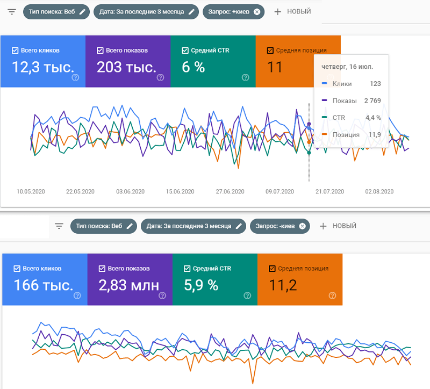Remove the "Запрос: +киев" filter chip
Image resolution: width=430 pixels, height=389 pixels.
[257, 12]
